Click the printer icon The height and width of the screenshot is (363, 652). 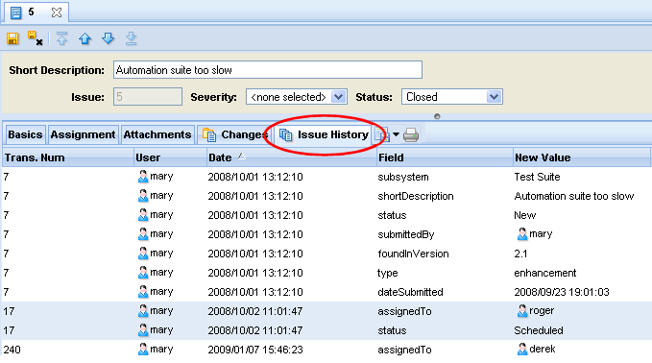point(411,134)
